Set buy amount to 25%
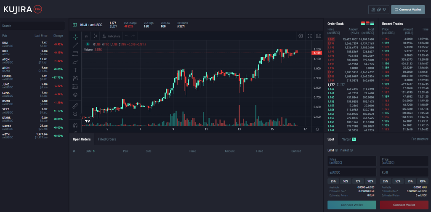Viewport: 431px width, 212px height. point(333,181)
